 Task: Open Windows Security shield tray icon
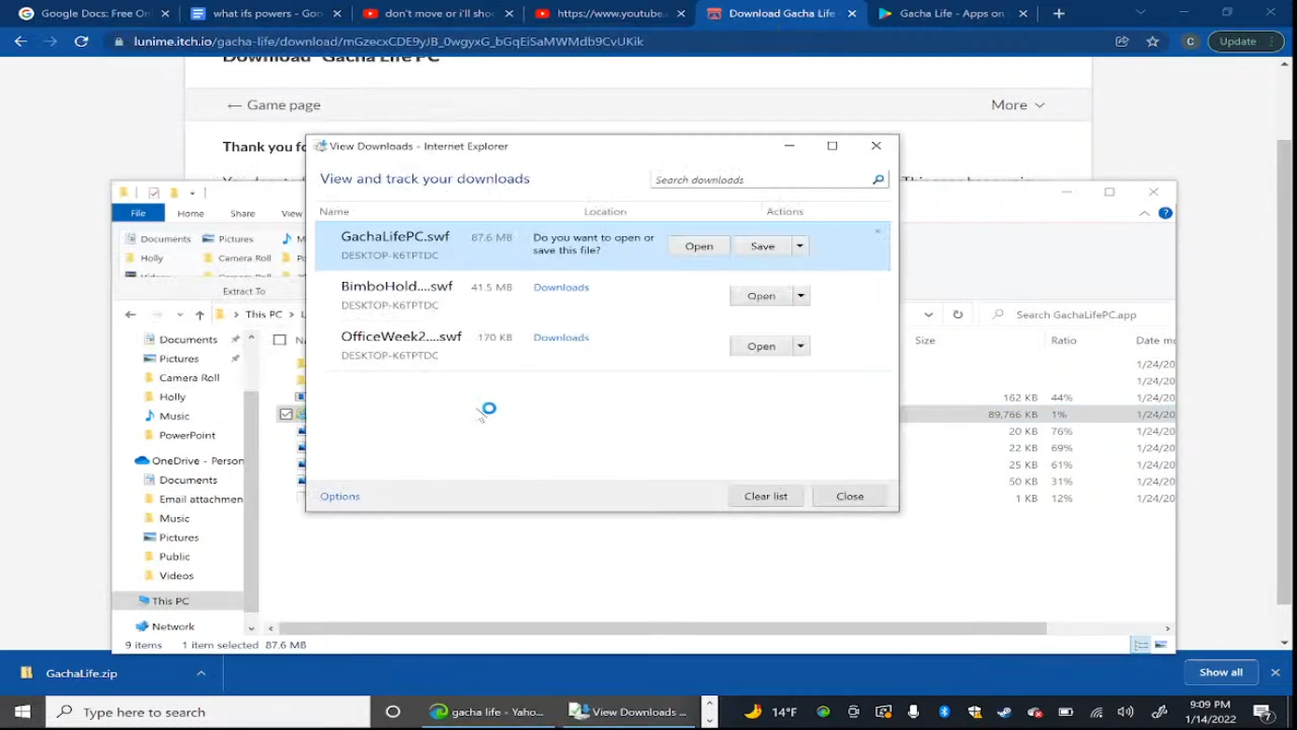pos(975,711)
